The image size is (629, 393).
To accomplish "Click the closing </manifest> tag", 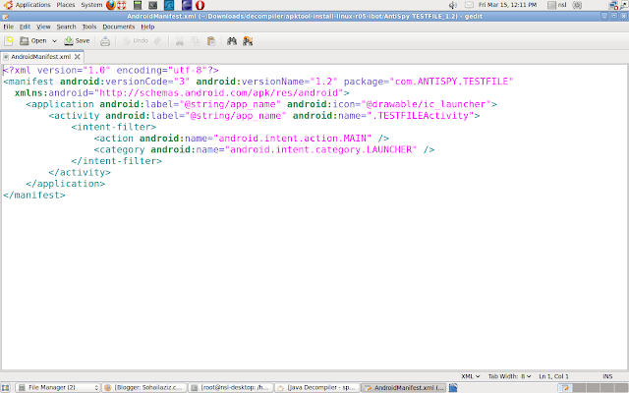I will (34, 195).
